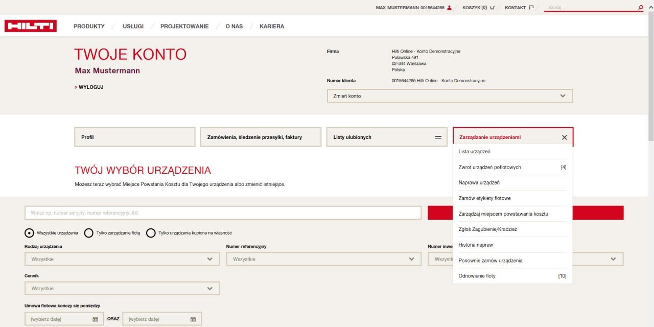This screenshot has width=654, height=327.
Task: Open the Zmień konto dropdown
Action: click(x=450, y=96)
